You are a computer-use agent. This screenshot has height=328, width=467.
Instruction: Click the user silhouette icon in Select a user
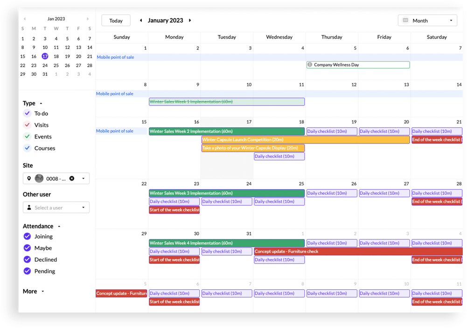pos(29,207)
